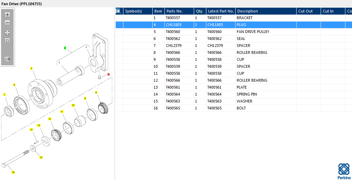Sort by the Symbol(s) column header
The height and width of the screenshot is (180, 352).
point(138,11)
